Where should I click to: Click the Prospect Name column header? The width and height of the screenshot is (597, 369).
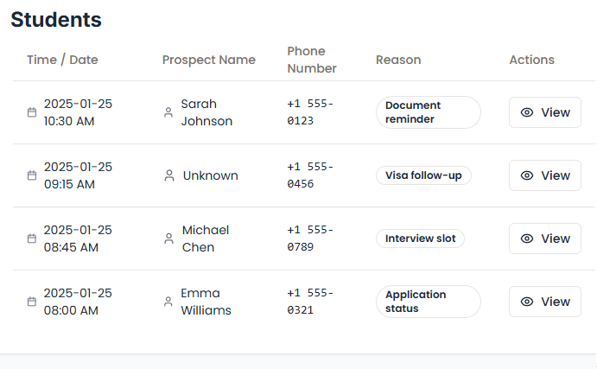[209, 60]
